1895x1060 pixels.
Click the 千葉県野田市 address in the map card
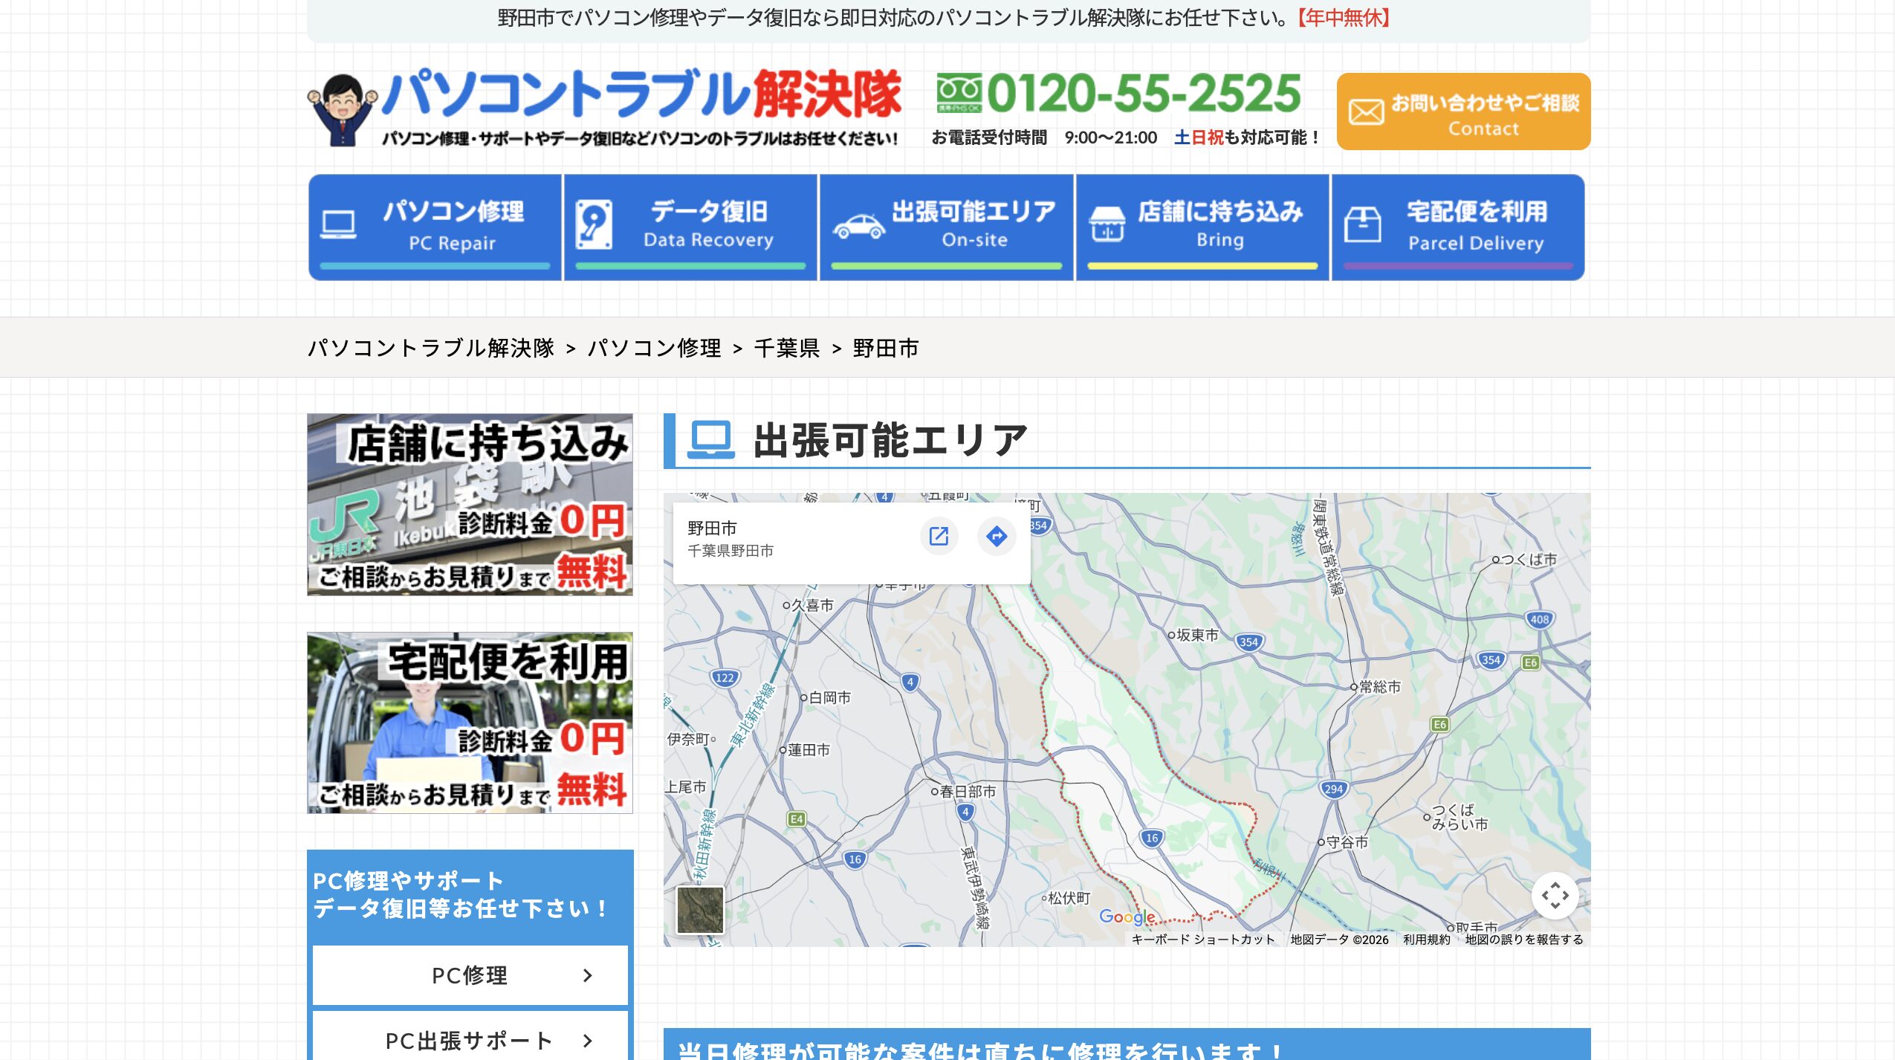(731, 551)
